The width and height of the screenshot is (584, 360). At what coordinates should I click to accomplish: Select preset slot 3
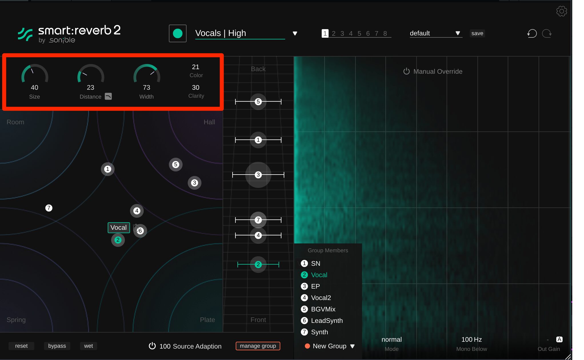(x=342, y=33)
